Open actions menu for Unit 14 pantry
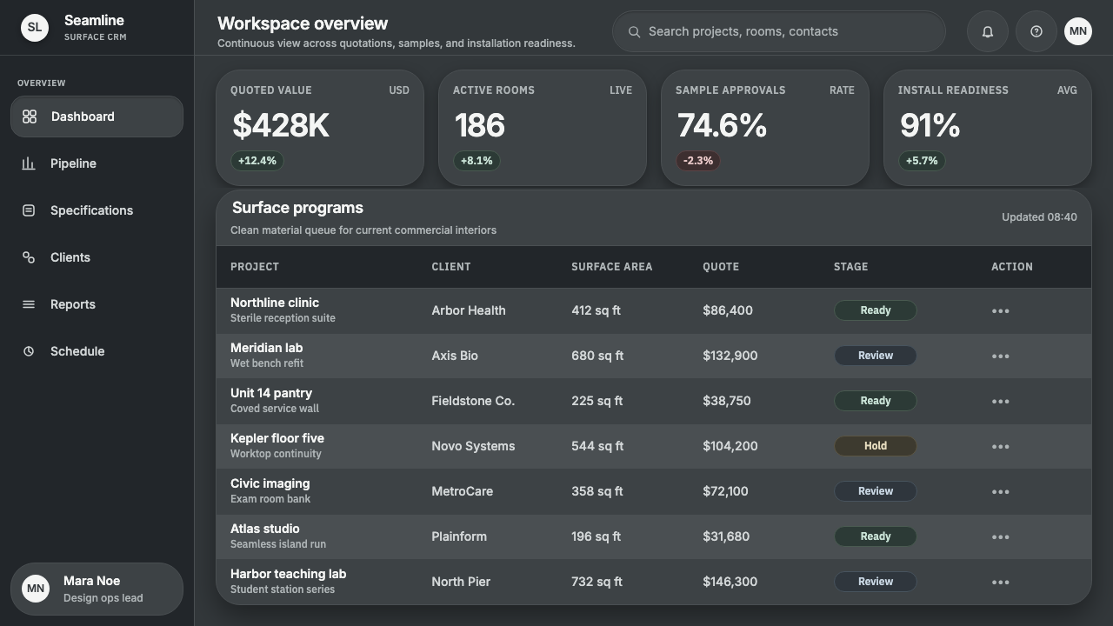 coord(1001,402)
